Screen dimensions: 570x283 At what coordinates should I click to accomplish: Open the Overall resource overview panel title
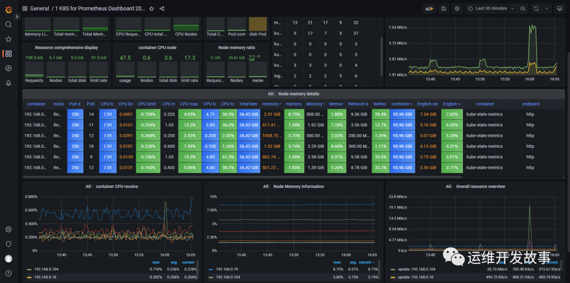coord(476,186)
